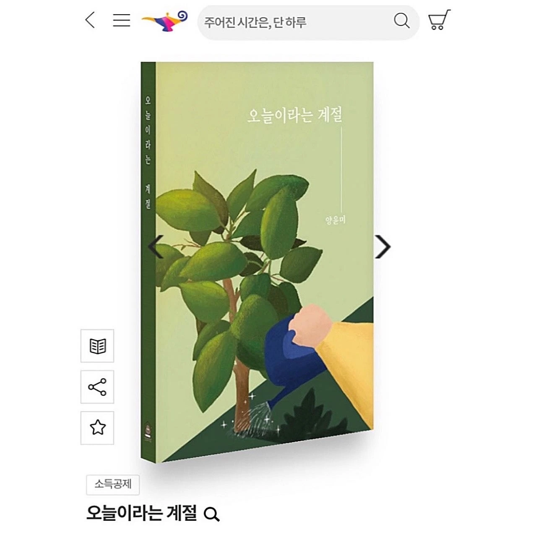Click the 소득공제 badge

click(x=113, y=485)
